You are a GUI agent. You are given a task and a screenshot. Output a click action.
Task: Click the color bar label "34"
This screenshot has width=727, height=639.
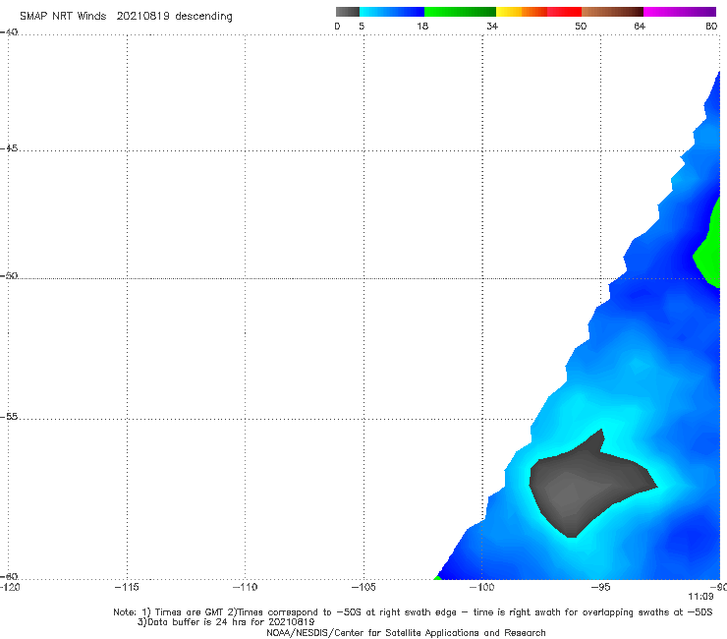pyautogui.click(x=492, y=26)
